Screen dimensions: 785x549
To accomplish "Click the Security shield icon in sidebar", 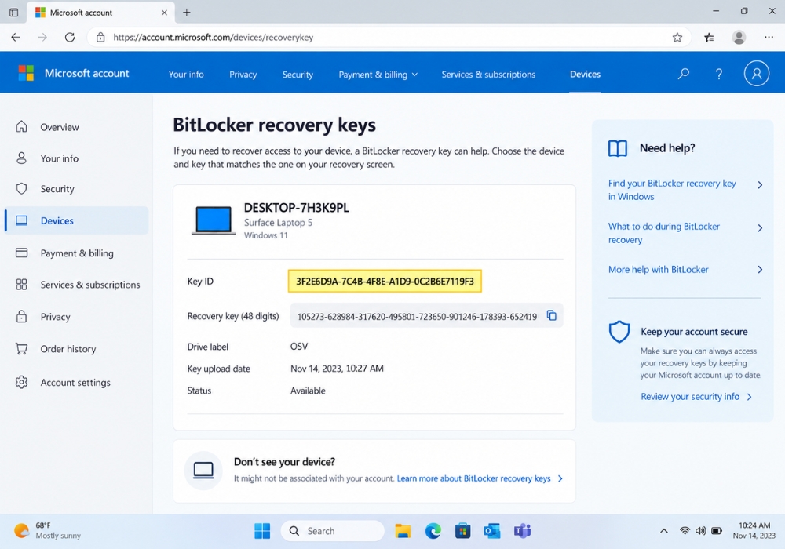I will click(21, 188).
